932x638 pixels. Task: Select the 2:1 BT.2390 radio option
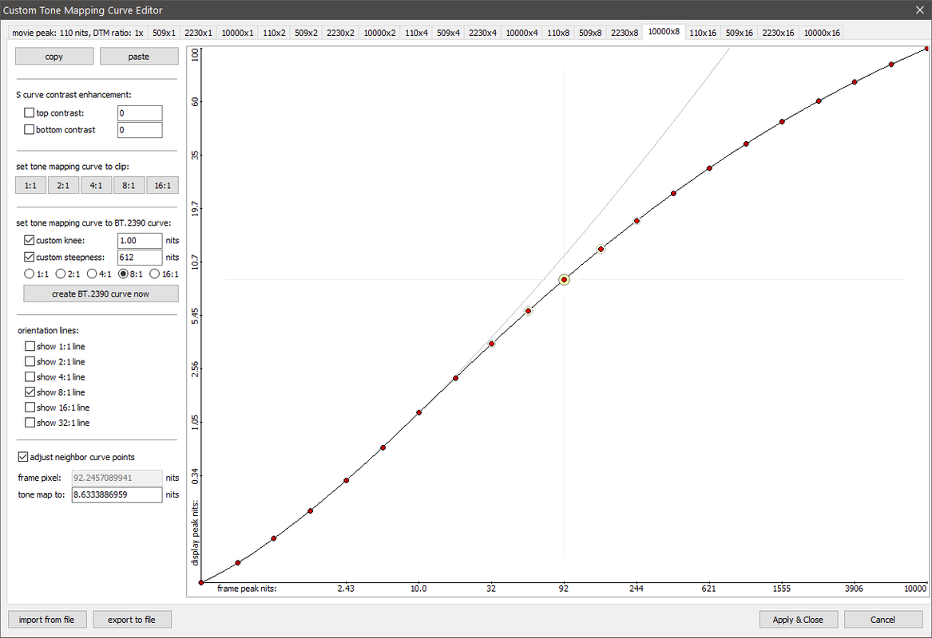pyautogui.click(x=61, y=274)
